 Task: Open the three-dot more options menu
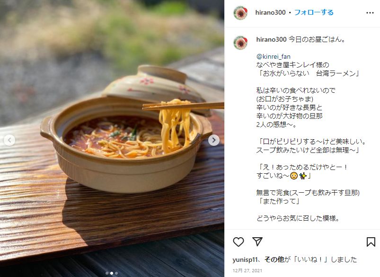(370, 13)
